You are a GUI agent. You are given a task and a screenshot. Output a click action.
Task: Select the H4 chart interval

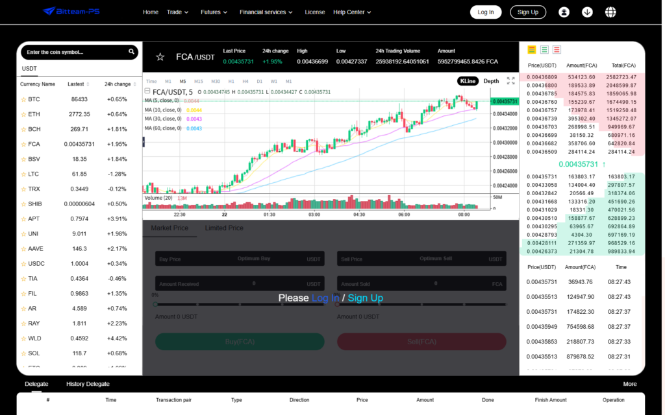(245, 81)
